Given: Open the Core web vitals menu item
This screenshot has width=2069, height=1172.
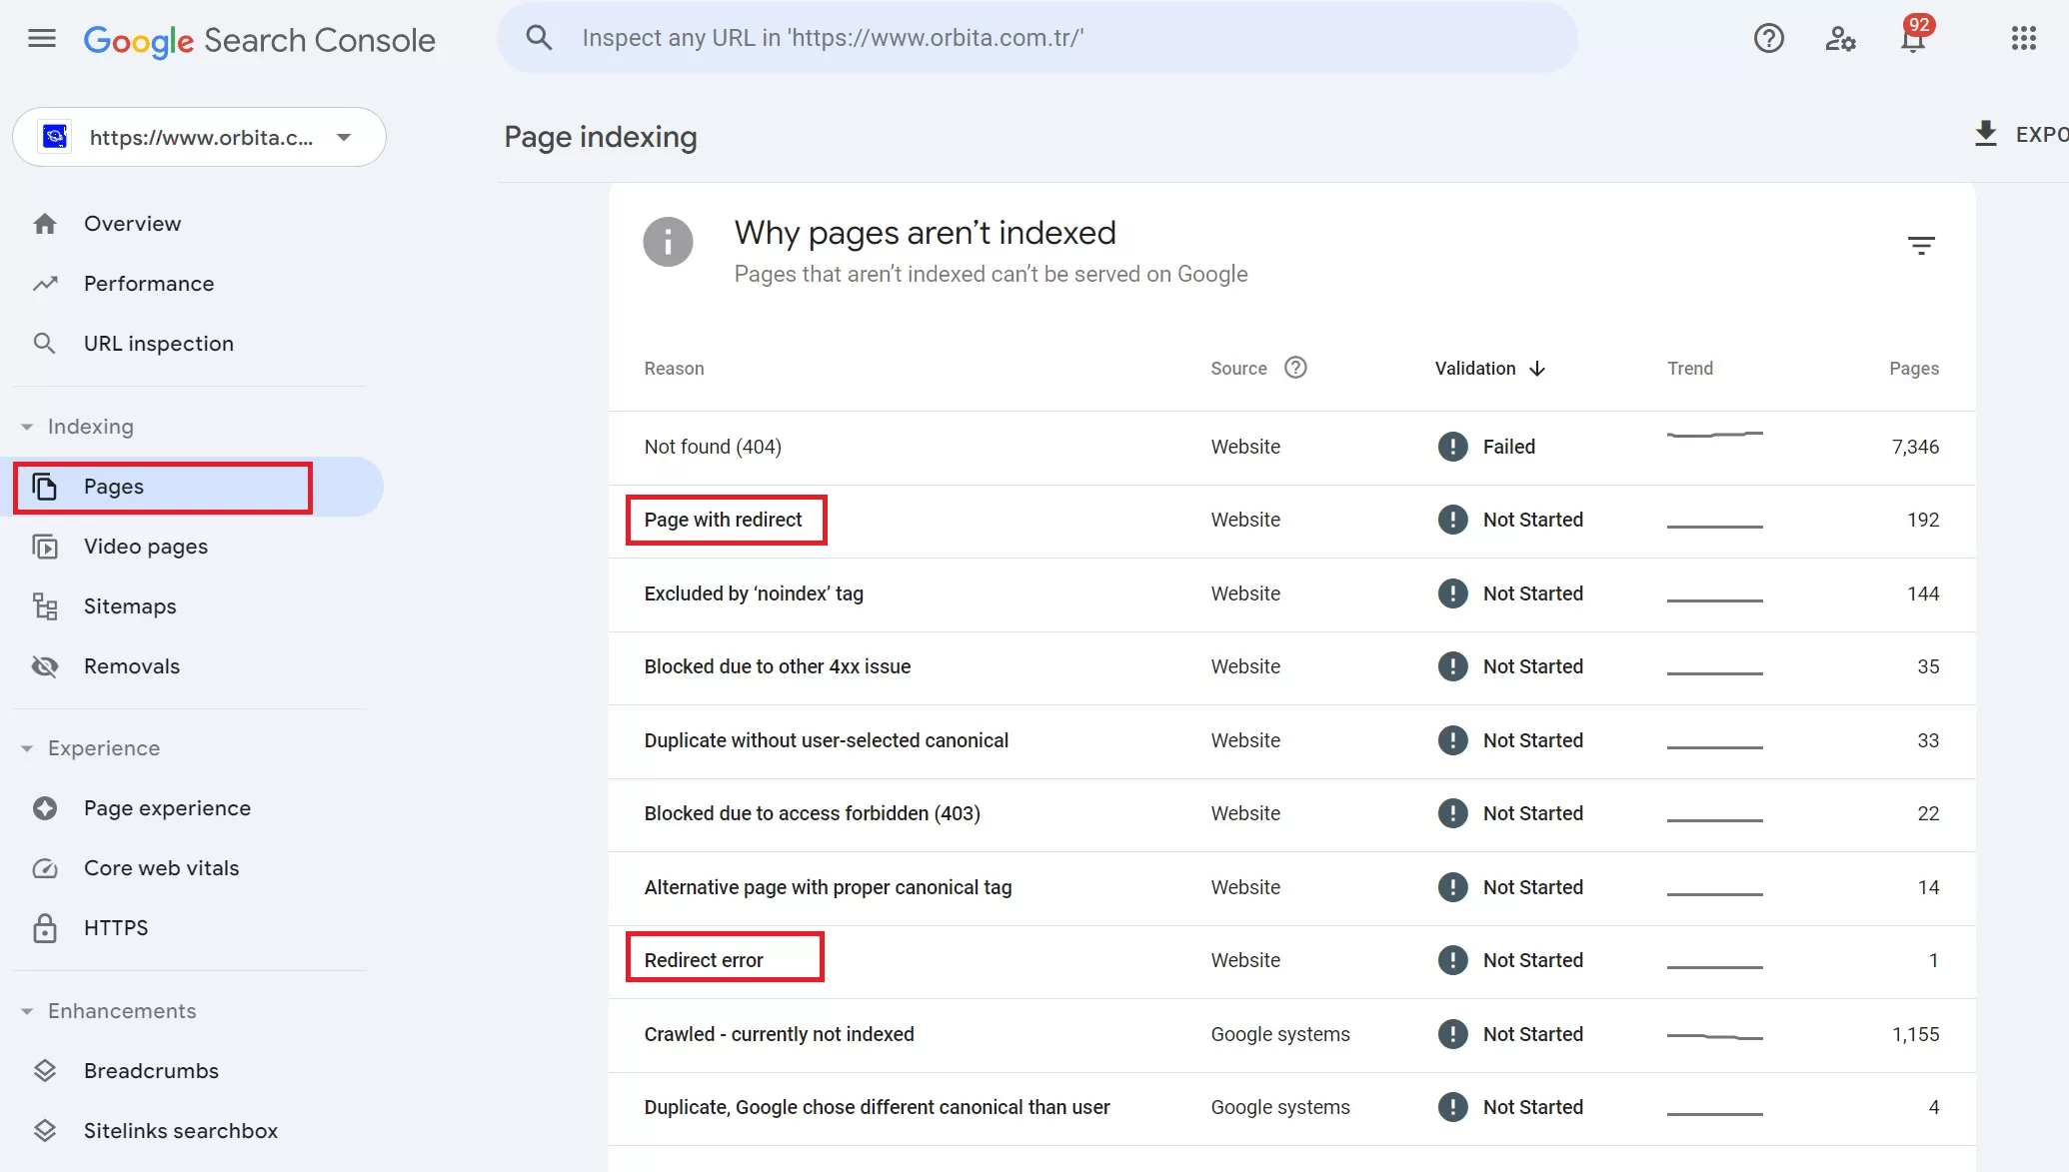Looking at the screenshot, I should 192,868.
